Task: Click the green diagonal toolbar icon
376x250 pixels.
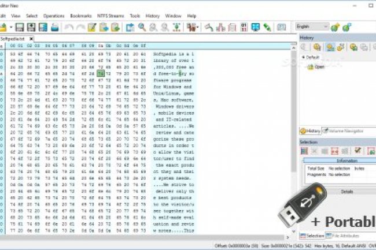Action: coord(267,27)
